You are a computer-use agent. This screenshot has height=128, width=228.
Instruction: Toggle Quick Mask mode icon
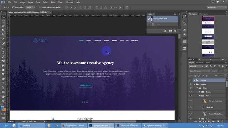coord(3,114)
